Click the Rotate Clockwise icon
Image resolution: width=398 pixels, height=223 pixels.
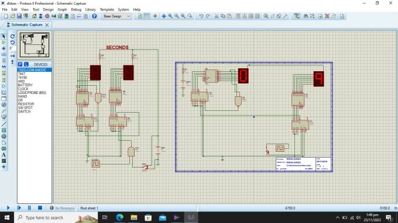tap(12, 36)
